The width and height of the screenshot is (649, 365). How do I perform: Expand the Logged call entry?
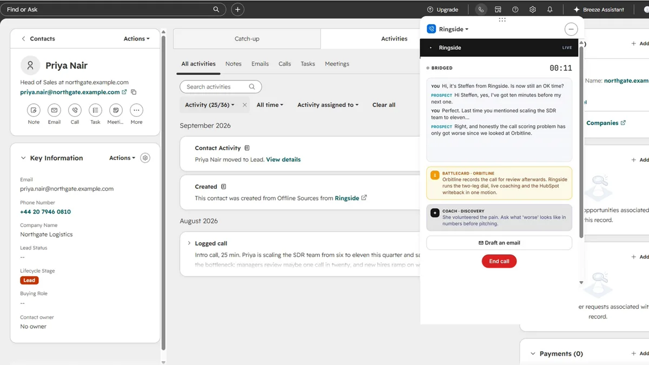[x=189, y=243]
